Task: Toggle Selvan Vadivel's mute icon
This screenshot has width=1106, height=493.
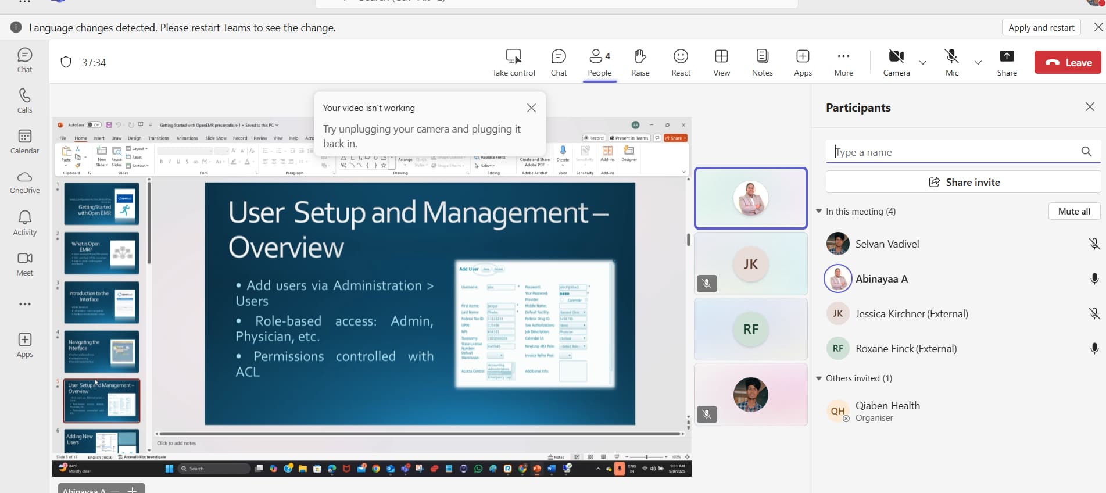Action: [x=1094, y=244]
